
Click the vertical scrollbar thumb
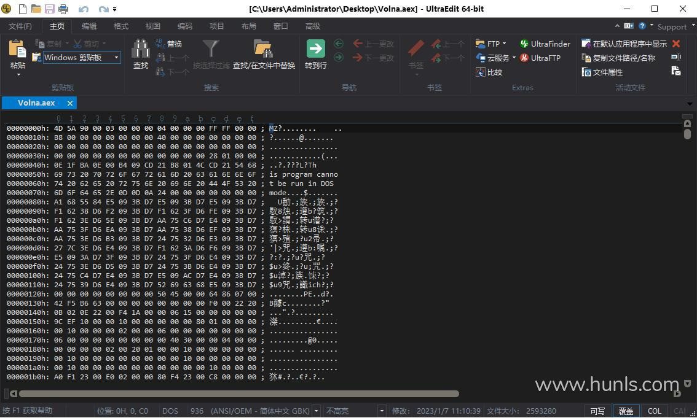click(x=687, y=134)
